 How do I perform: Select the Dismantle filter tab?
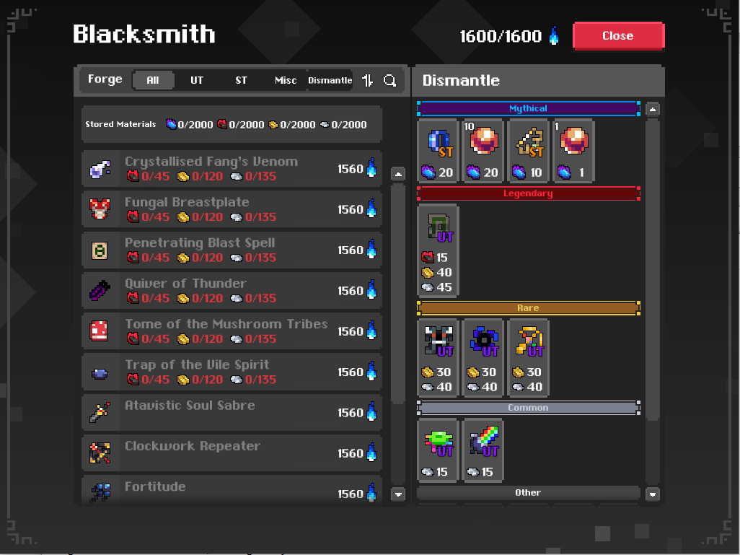pos(330,80)
